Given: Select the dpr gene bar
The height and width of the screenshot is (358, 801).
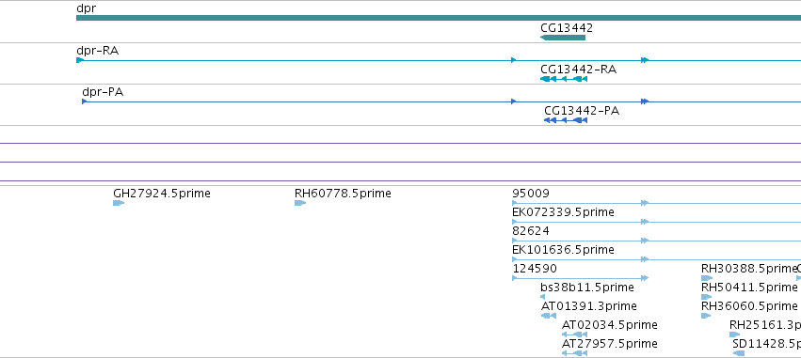Looking at the screenshot, I should pos(439,18).
